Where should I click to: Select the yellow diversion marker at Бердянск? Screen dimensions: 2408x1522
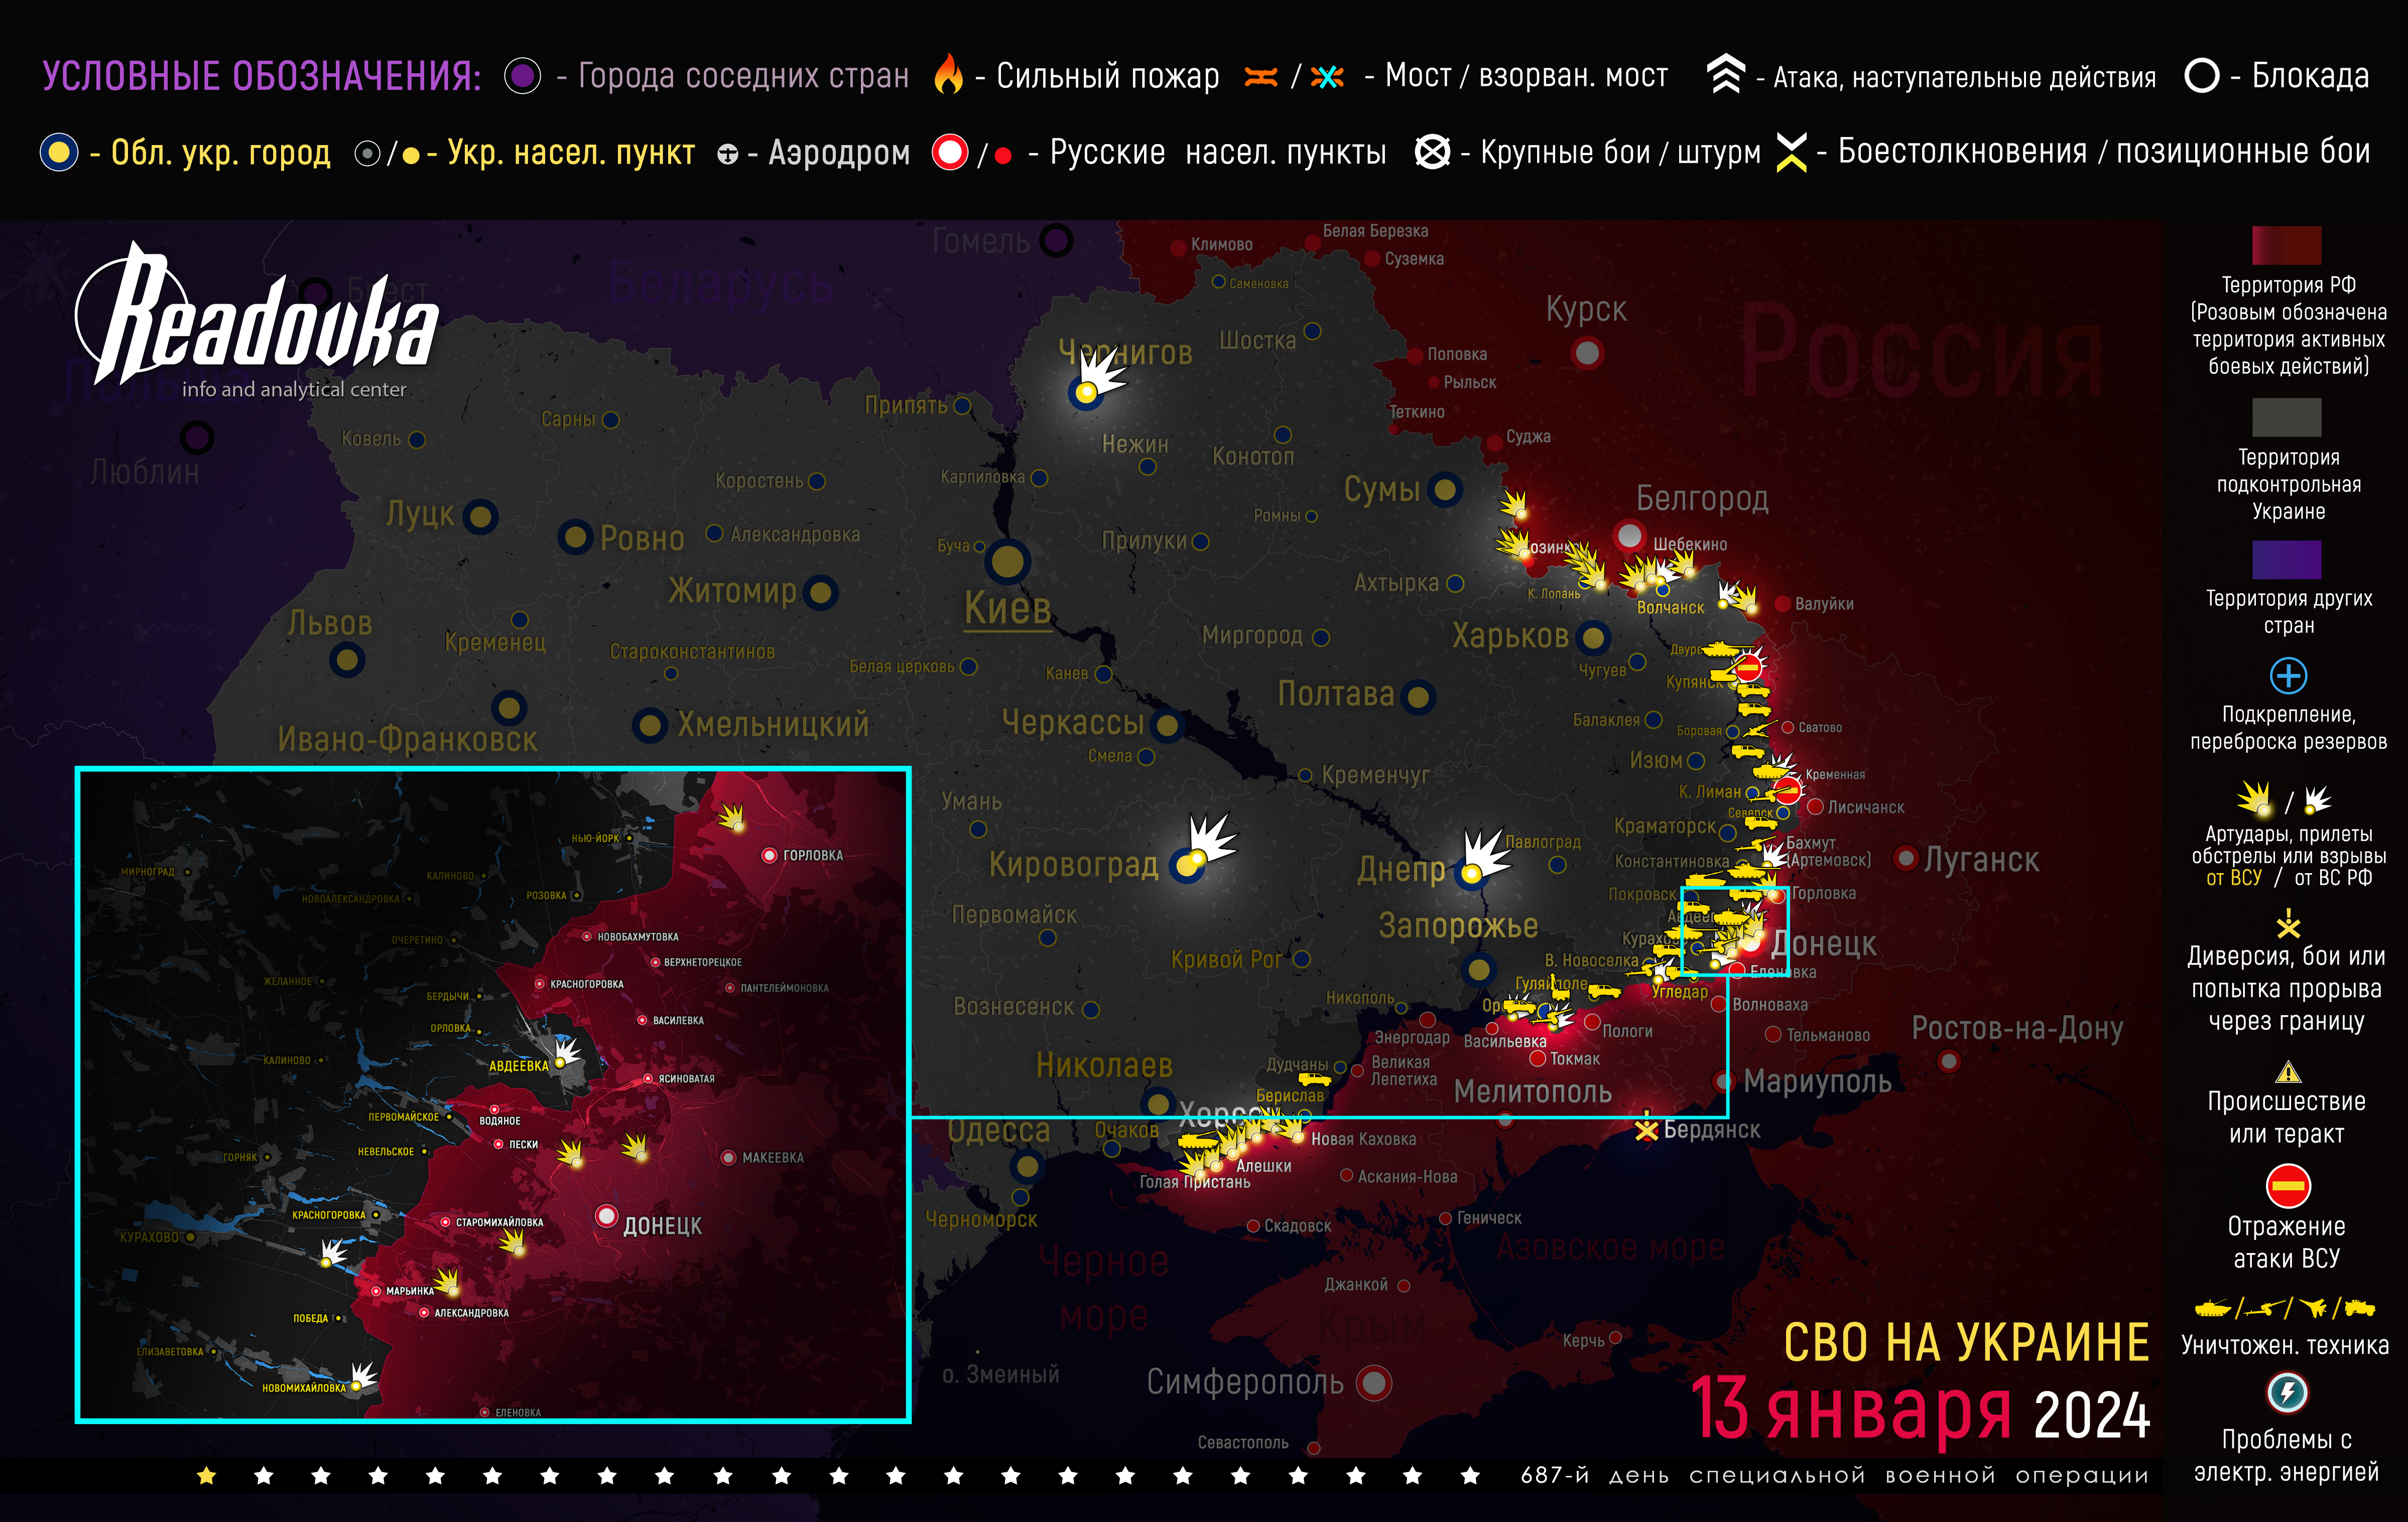(1646, 1127)
